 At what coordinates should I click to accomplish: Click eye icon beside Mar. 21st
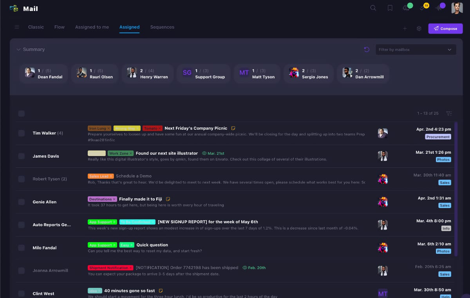(x=204, y=153)
